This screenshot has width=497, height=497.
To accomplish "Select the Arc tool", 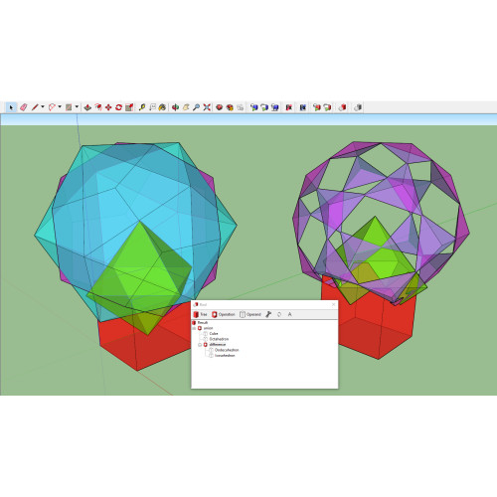I will pos(52,107).
